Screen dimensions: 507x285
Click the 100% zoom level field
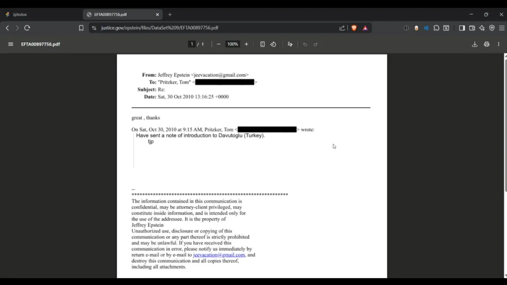[x=233, y=44]
